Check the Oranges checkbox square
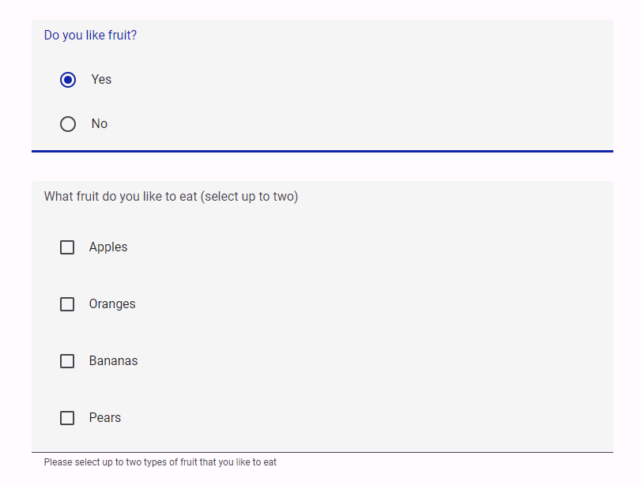The image size is (641, 486). [67, 304]
